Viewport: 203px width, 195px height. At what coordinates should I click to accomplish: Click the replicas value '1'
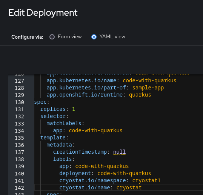74,109
